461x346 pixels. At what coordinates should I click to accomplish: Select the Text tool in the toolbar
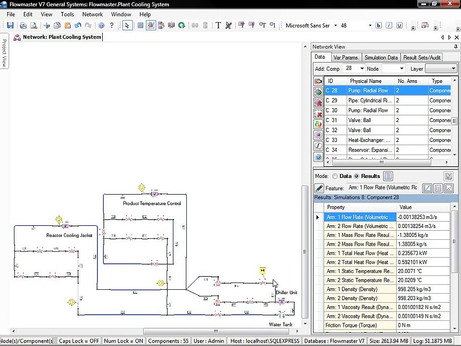(218, 25)
